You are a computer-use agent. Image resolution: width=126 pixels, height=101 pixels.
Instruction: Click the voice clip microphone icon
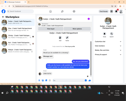tap(39, 80)
